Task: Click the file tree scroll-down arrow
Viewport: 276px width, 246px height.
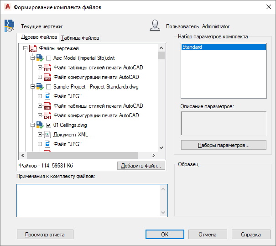Action: point(161,148)
